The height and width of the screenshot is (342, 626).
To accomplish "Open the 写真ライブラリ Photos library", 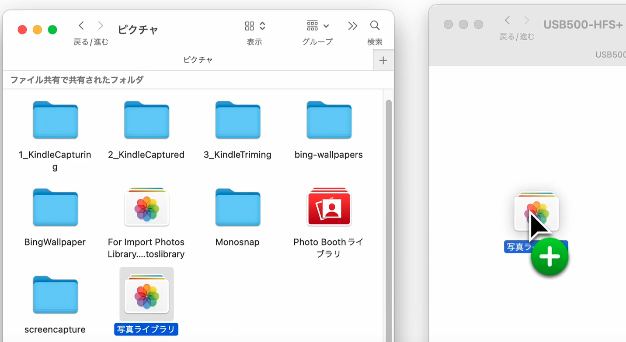I will pyautogui.click(x=146, y=294).
